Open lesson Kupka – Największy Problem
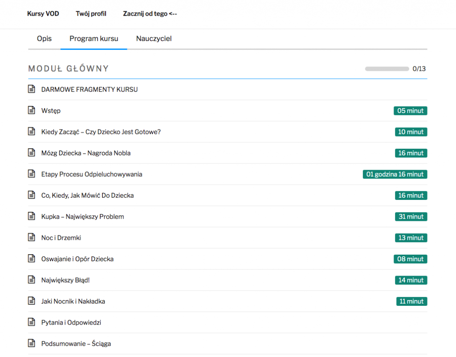 click(82, 217)
